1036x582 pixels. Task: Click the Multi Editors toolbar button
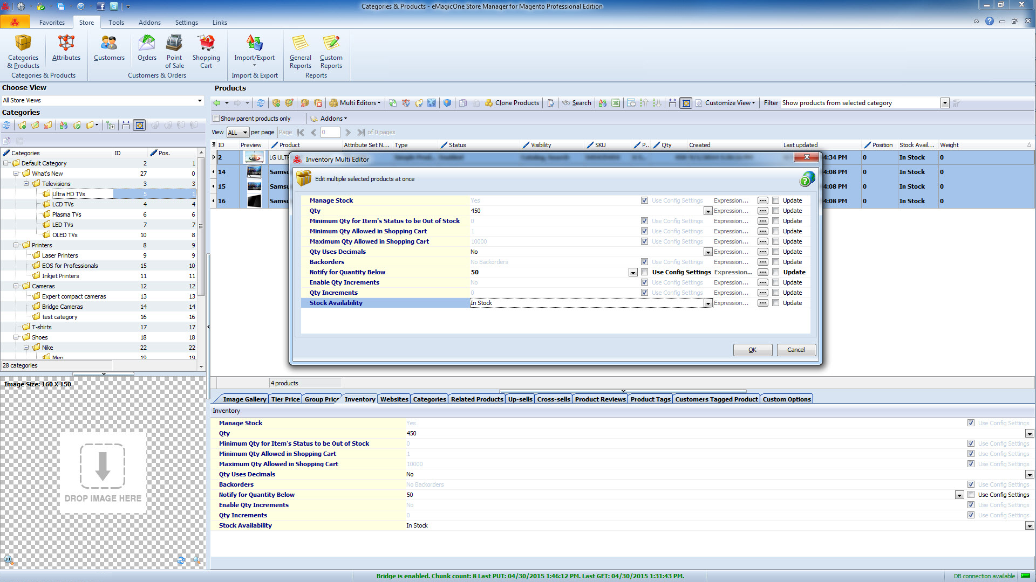355,103
